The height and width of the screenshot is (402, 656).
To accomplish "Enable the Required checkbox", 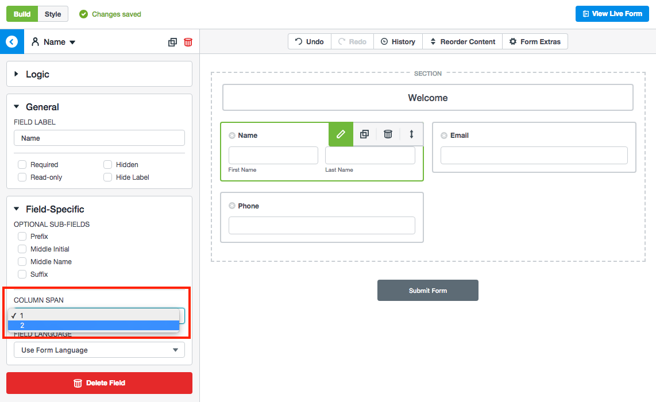I will [21, 164].
